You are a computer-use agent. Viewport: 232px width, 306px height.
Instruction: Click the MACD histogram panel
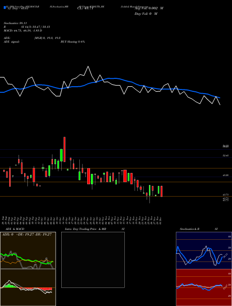point(28,287)
